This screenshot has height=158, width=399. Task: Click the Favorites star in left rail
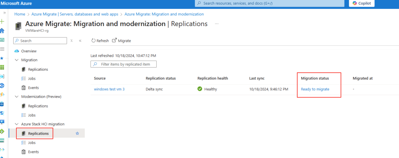point(2,58)
